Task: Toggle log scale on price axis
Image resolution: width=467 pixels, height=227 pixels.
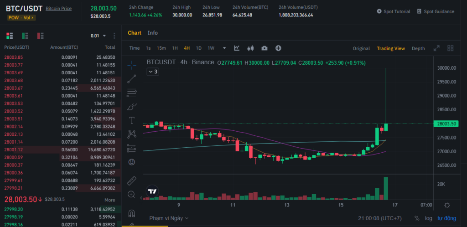Action: (429, 218)
